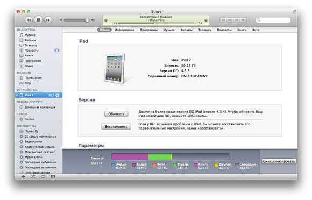312x200 pixels.
Task: Skip to next track with the forward button
Action: tap(48, 20)
